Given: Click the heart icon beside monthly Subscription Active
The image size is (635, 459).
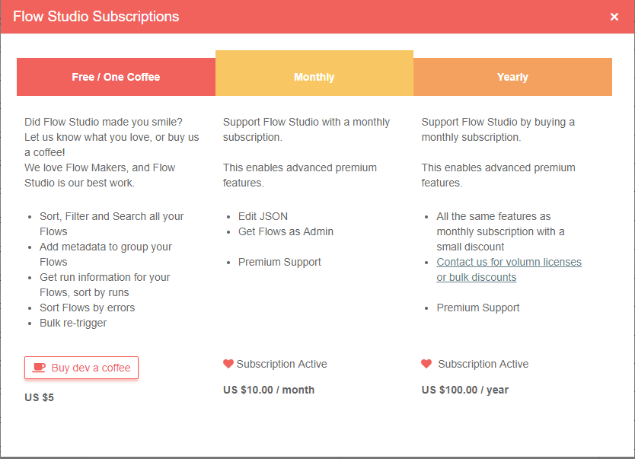Looking at the screenshot, I should click(x=228, y=364).
